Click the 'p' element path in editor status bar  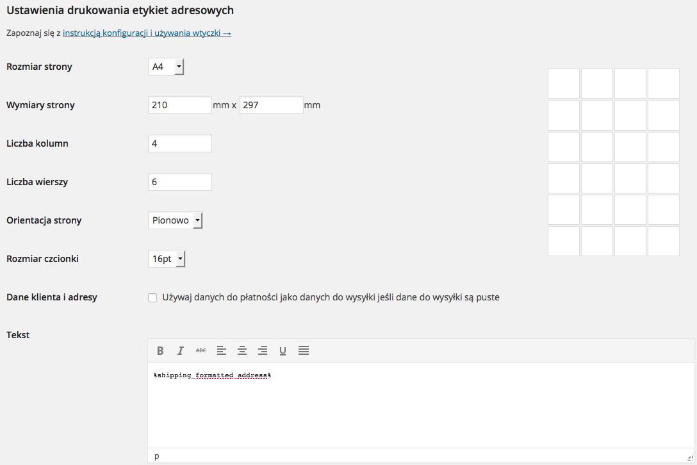(x=157, y=456)
